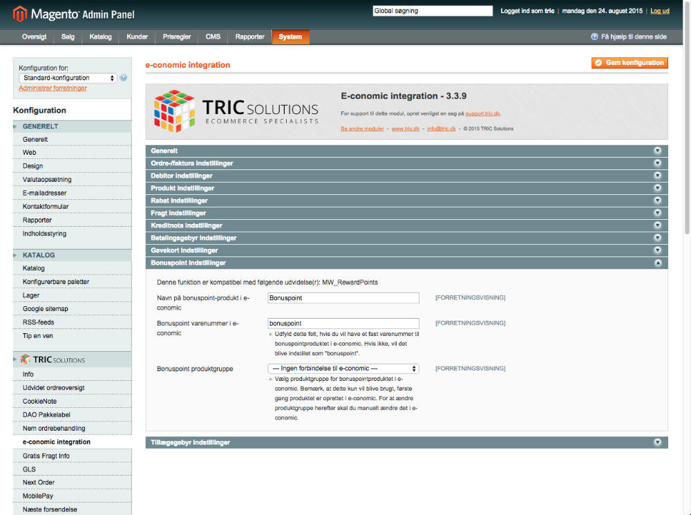The height and width of the screenshot is (515, 691).
Task: Click the Magento logo in the header
Action: [x=19, y=13]
